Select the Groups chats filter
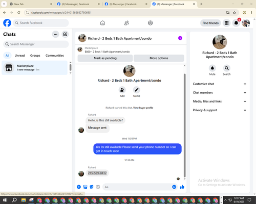256x204 pixels. [35, 56]
